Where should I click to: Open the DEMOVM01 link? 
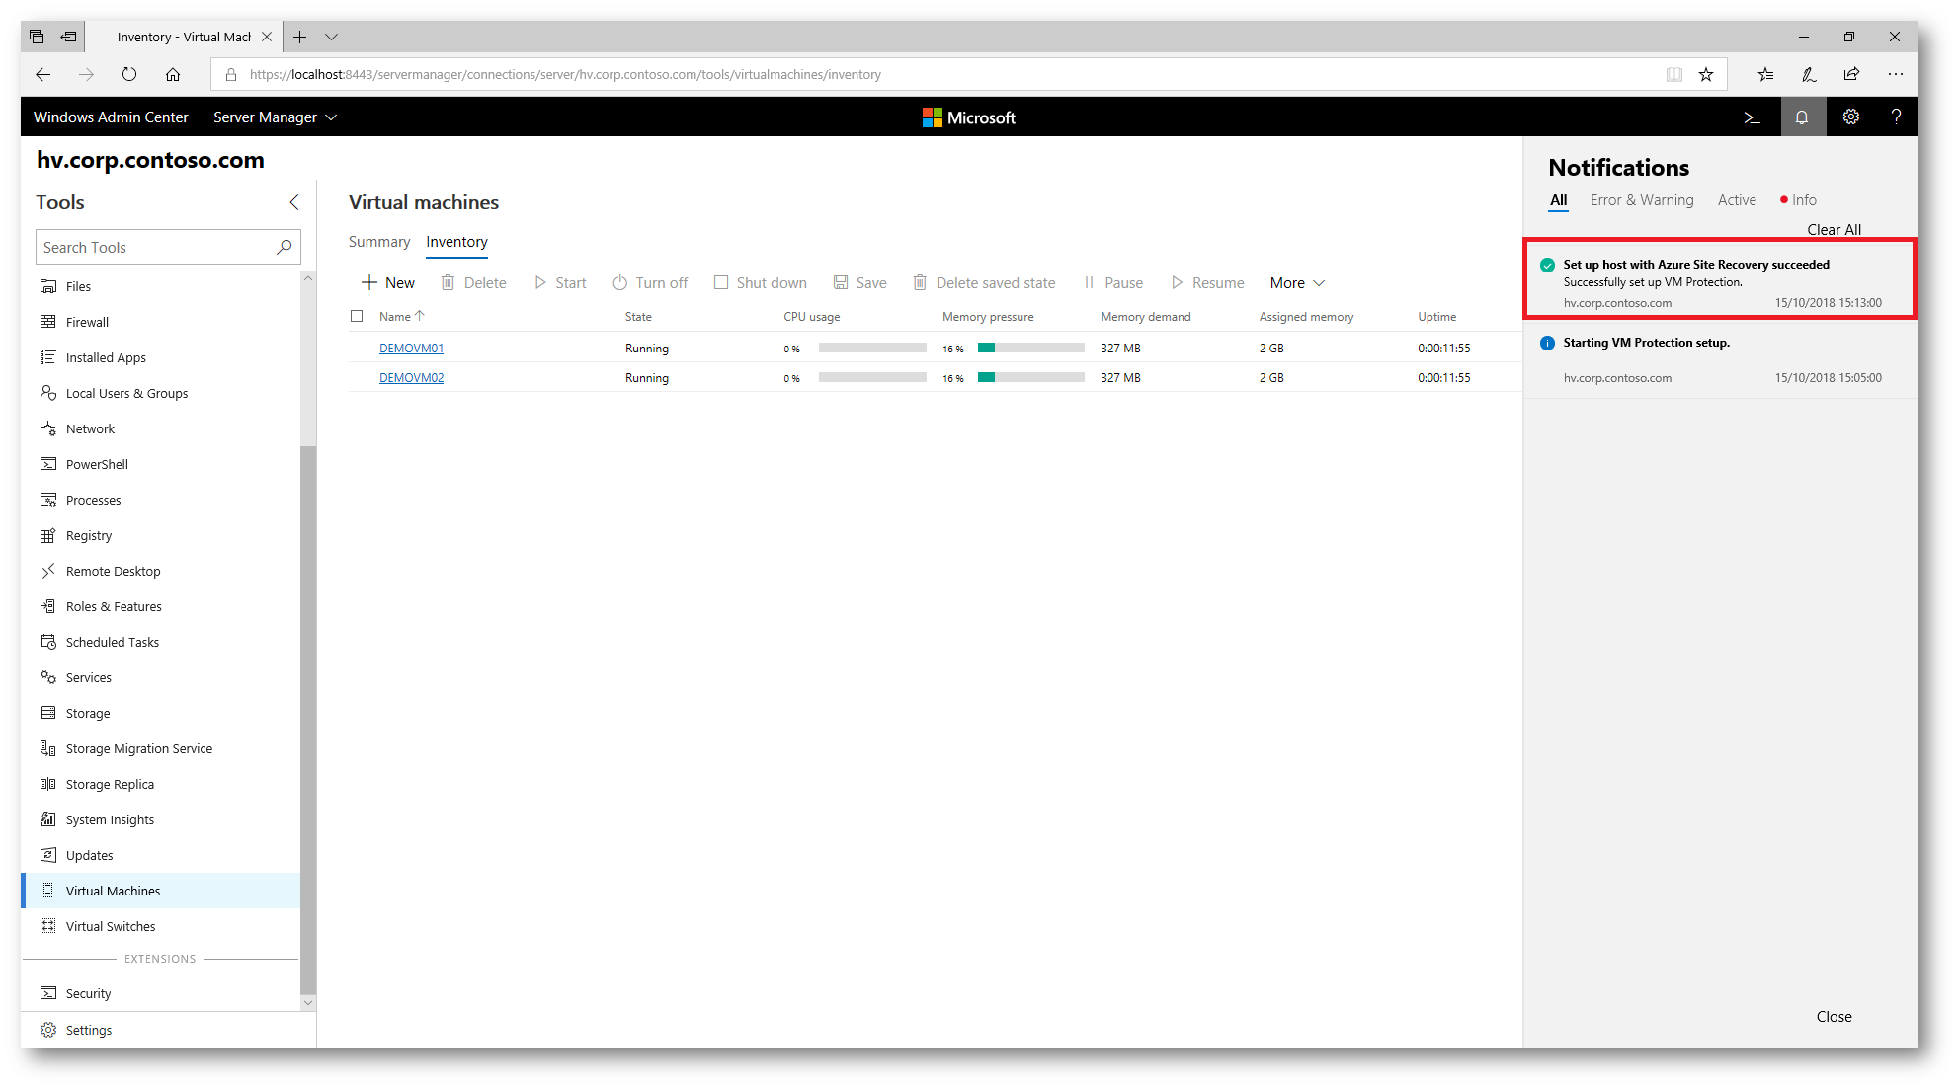click(411, 349)
